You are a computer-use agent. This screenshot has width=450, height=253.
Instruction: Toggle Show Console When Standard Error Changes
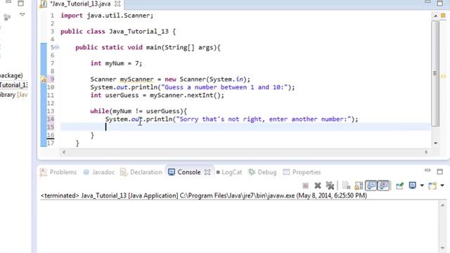pos(384,186)
